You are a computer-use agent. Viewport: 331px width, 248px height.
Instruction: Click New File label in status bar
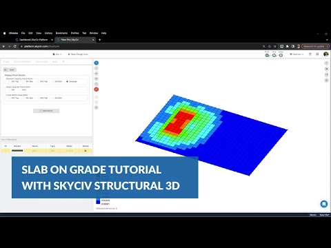[x=324, y=215]
